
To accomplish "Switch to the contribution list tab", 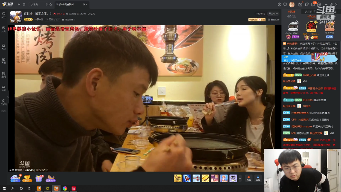I will (292, 12).
